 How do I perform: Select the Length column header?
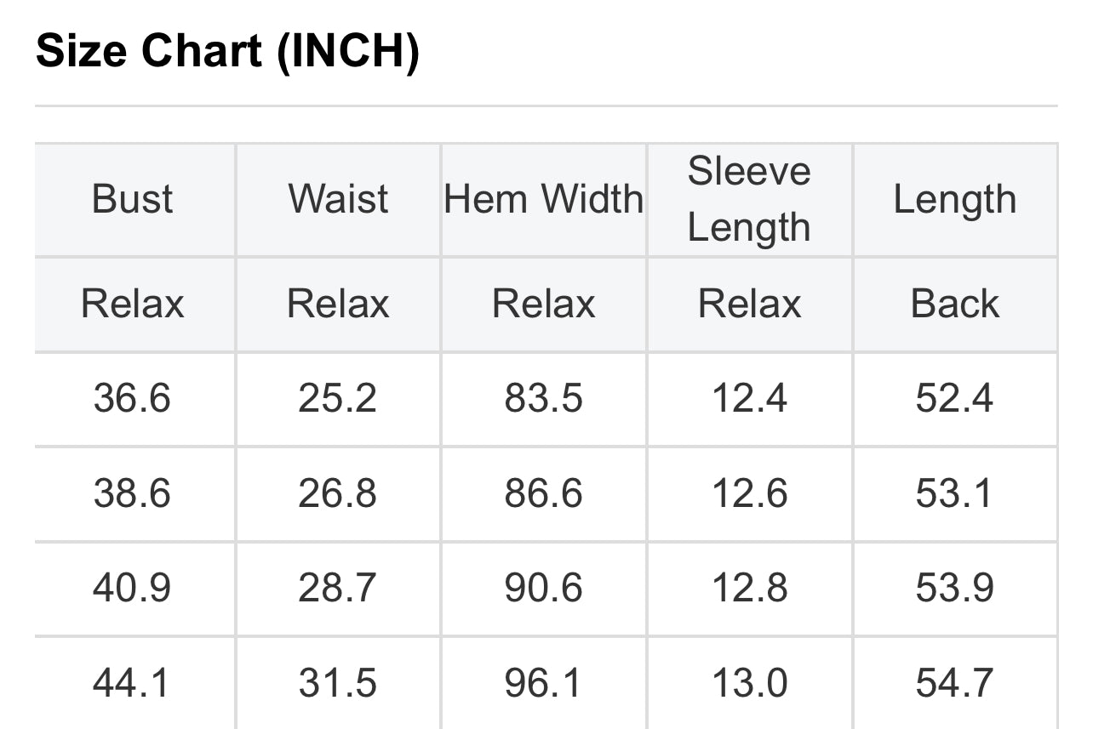955,199
